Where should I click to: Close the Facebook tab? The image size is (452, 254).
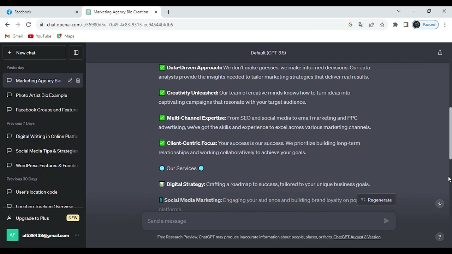77,12
